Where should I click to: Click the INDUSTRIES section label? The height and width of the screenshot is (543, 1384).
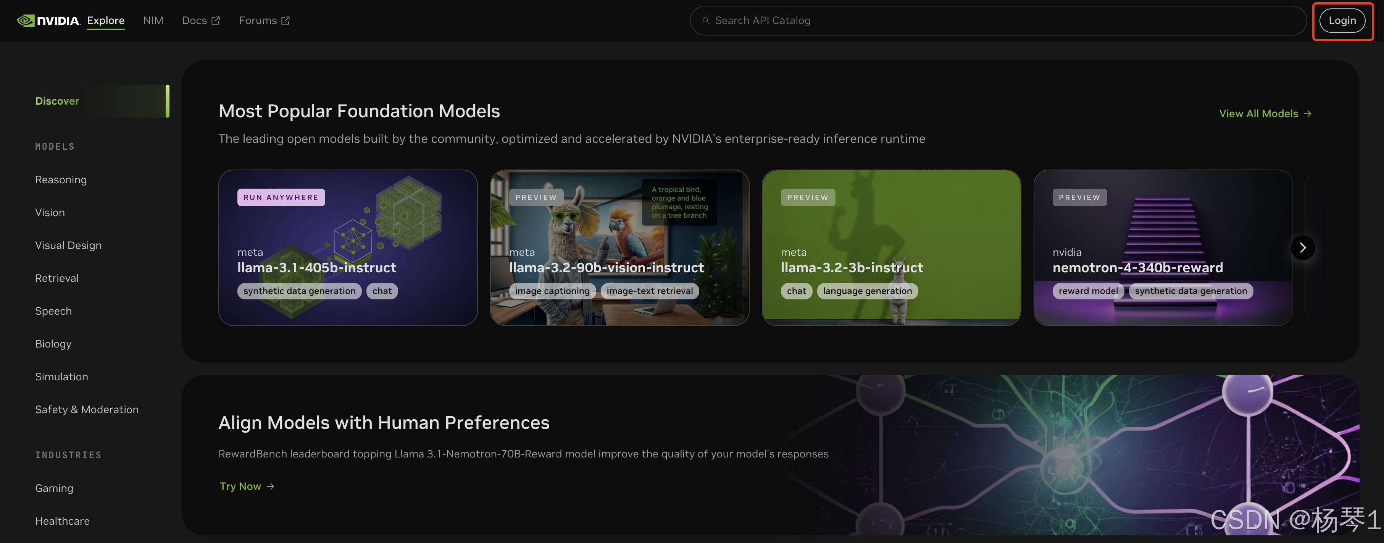[68, 455]
